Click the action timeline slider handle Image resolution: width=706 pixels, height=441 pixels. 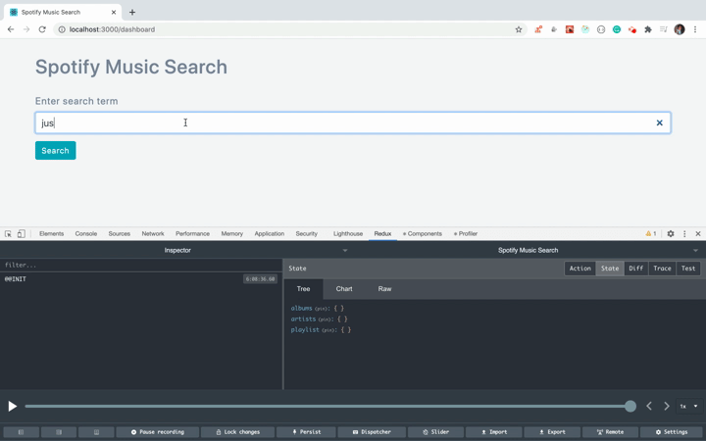click(x=630, y=406)
